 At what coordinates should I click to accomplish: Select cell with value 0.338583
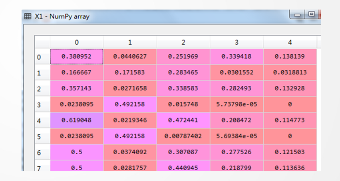183,89
